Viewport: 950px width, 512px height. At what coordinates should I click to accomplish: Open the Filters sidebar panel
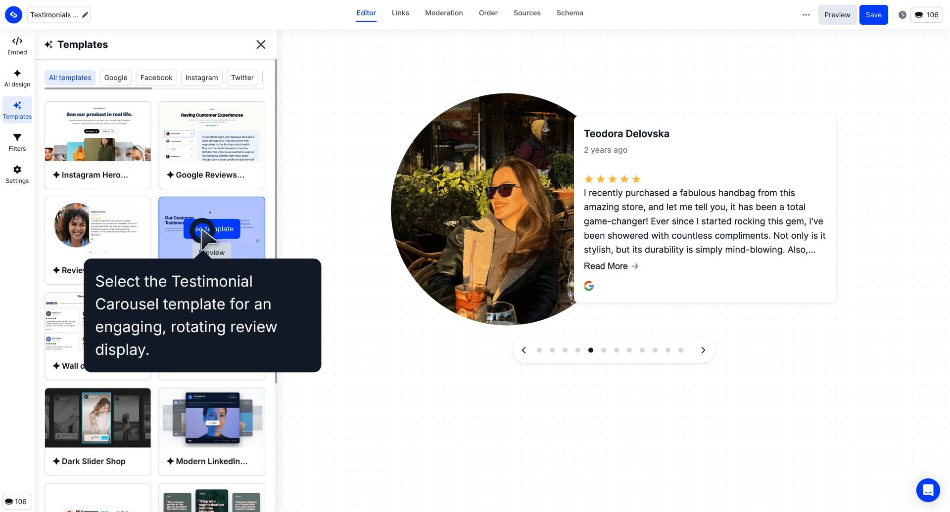17,142
